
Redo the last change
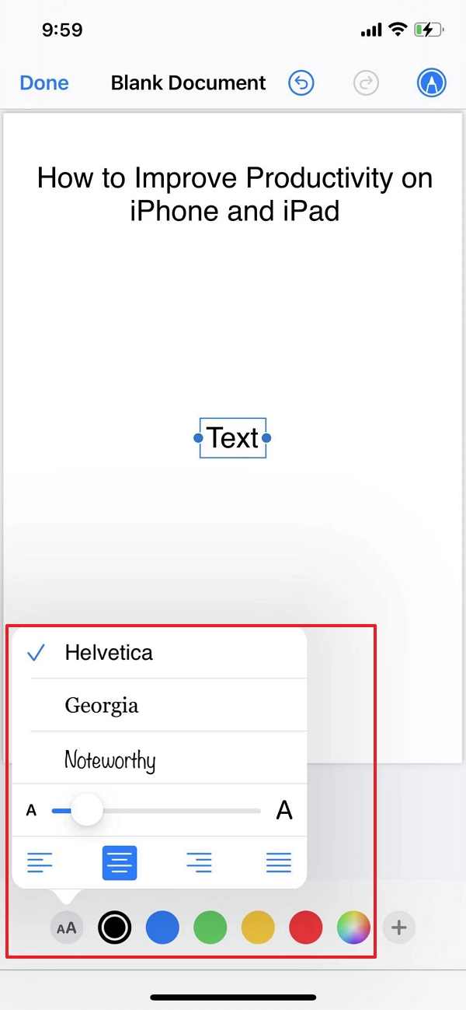(x=366, y=82)
